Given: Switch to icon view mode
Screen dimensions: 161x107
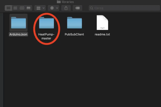Looking at the screenshot, I should [8, 8].
